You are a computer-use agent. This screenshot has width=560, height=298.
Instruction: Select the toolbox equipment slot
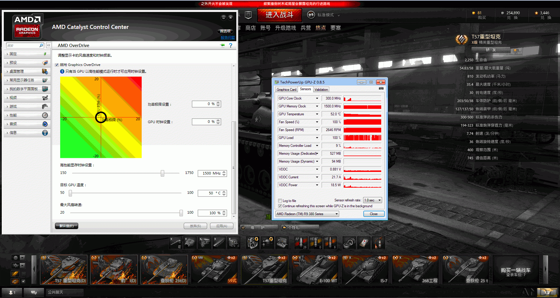pyautogui.click(x=282, y=243)
